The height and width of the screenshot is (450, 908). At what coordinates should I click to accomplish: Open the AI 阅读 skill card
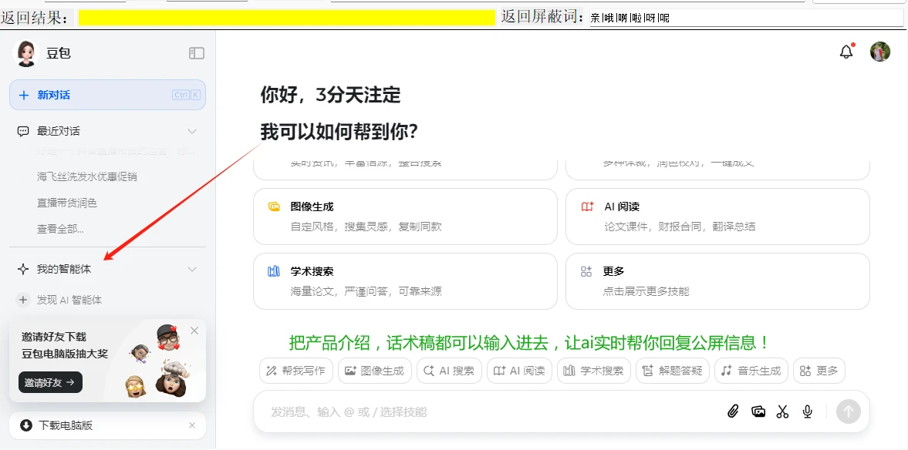717,217
